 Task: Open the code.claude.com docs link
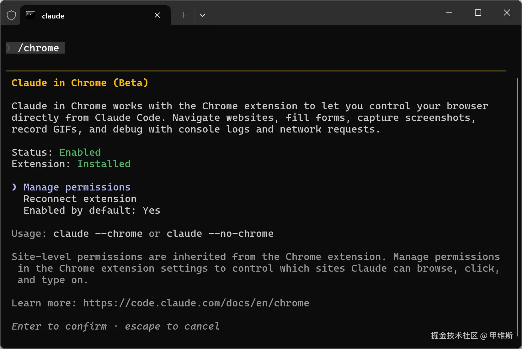coord(196,303)
